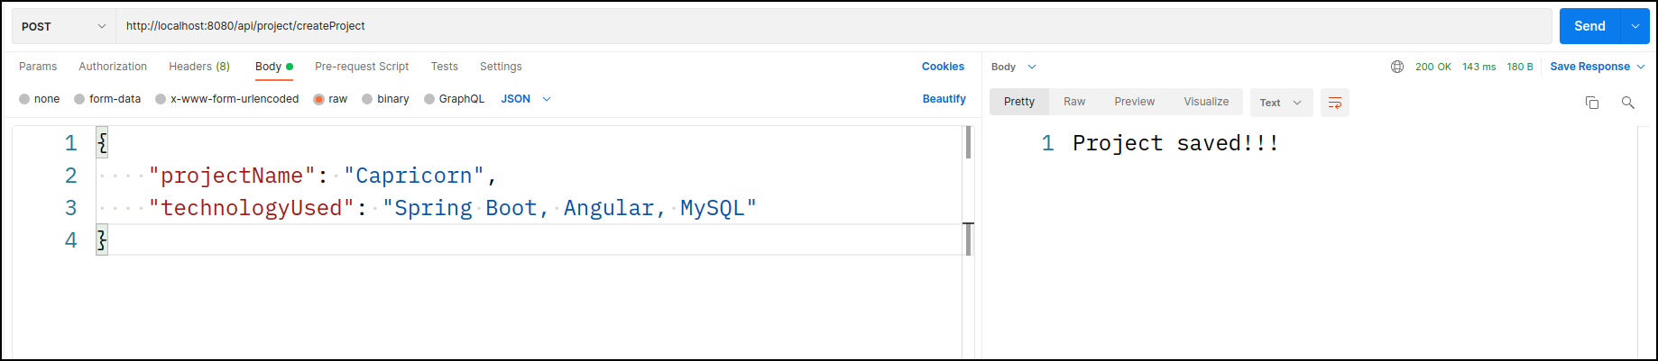This screenshot has width=1658, height=361.
Task: Open search in response with magnifier icon
Action: pyautogui.click(x=1628, y=103)
